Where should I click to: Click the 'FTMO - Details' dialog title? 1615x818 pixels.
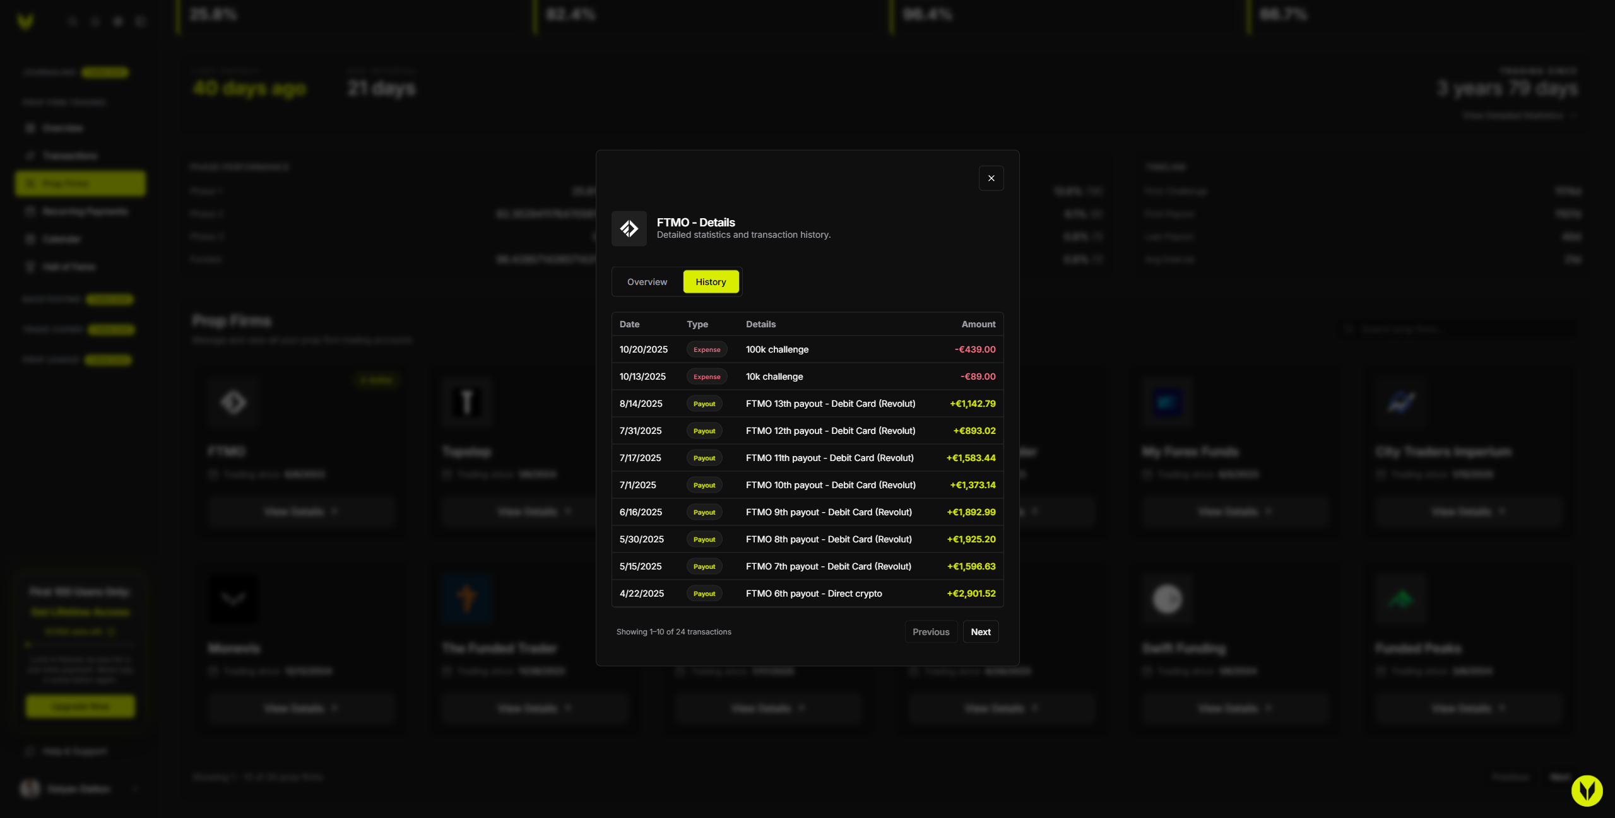click(695, 223)
